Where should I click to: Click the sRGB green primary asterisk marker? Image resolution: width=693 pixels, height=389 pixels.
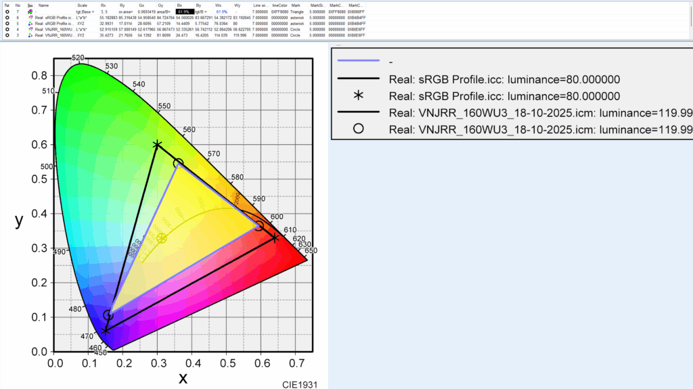click(x=157, y=145)
